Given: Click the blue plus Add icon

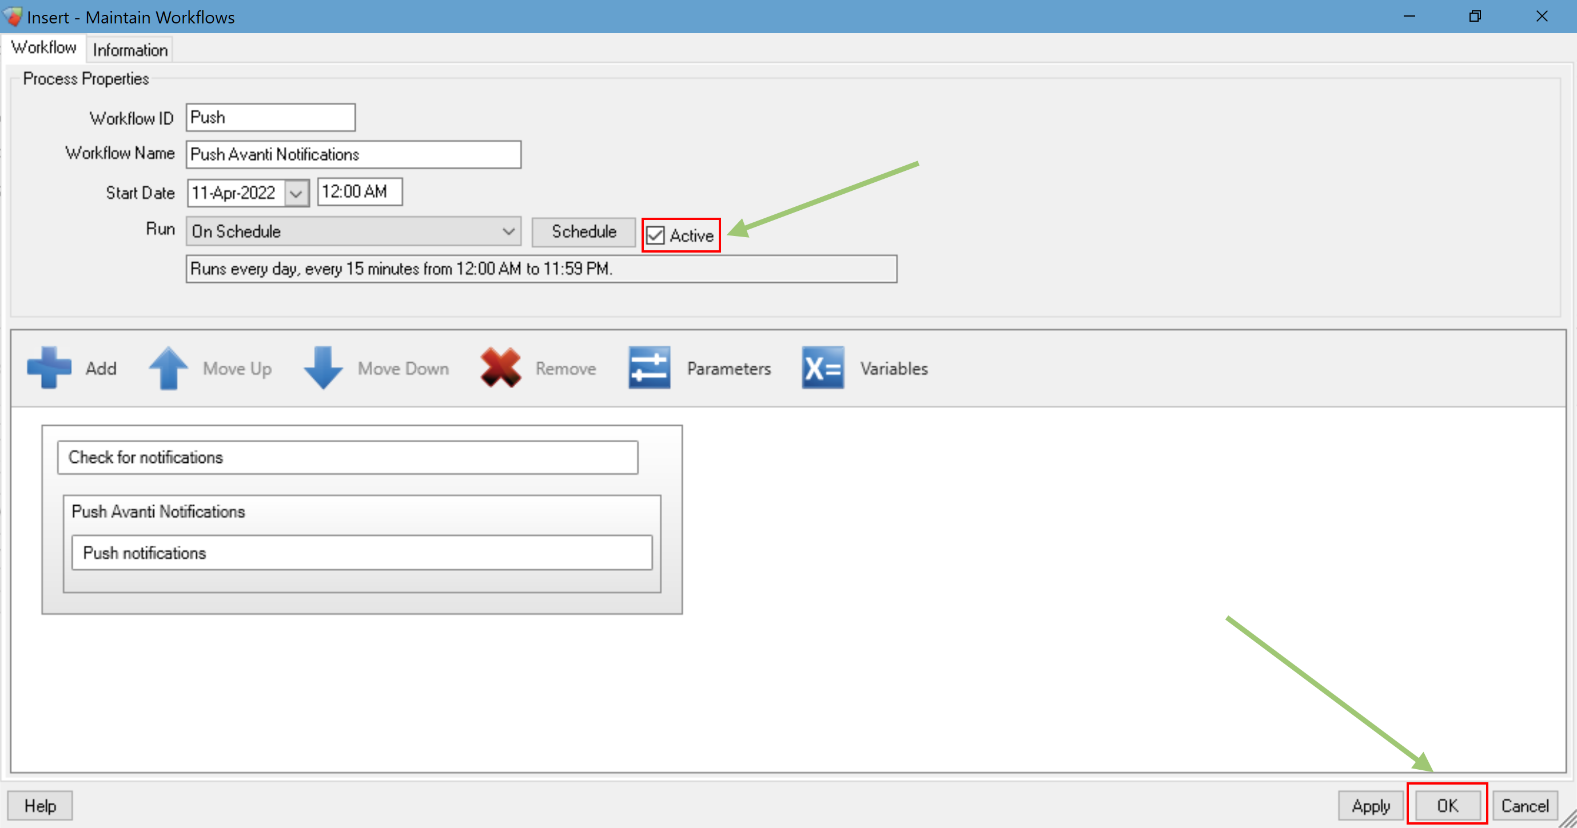Looking at the screenshot, I should [49, 368].
